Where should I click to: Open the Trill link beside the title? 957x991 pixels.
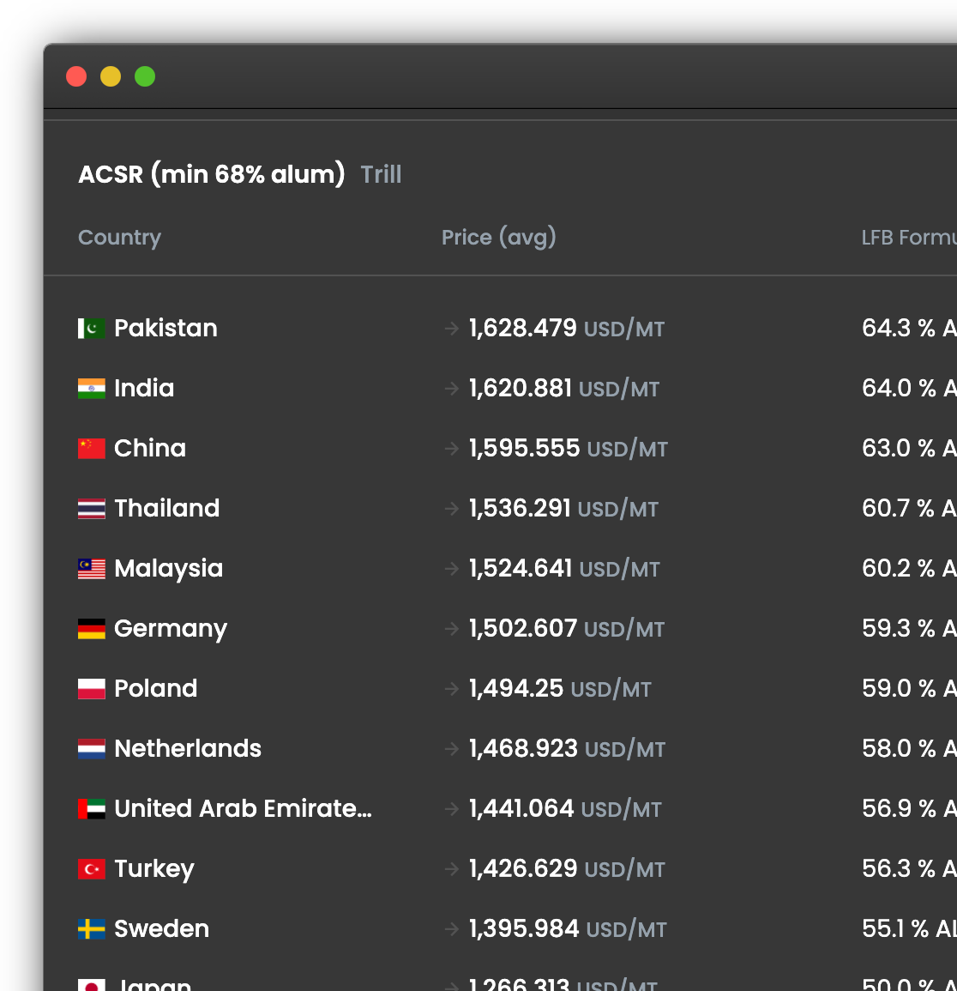(381, 174)
